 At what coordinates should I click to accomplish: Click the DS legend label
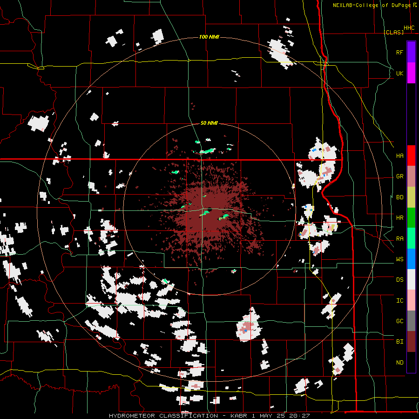point(399,280)
